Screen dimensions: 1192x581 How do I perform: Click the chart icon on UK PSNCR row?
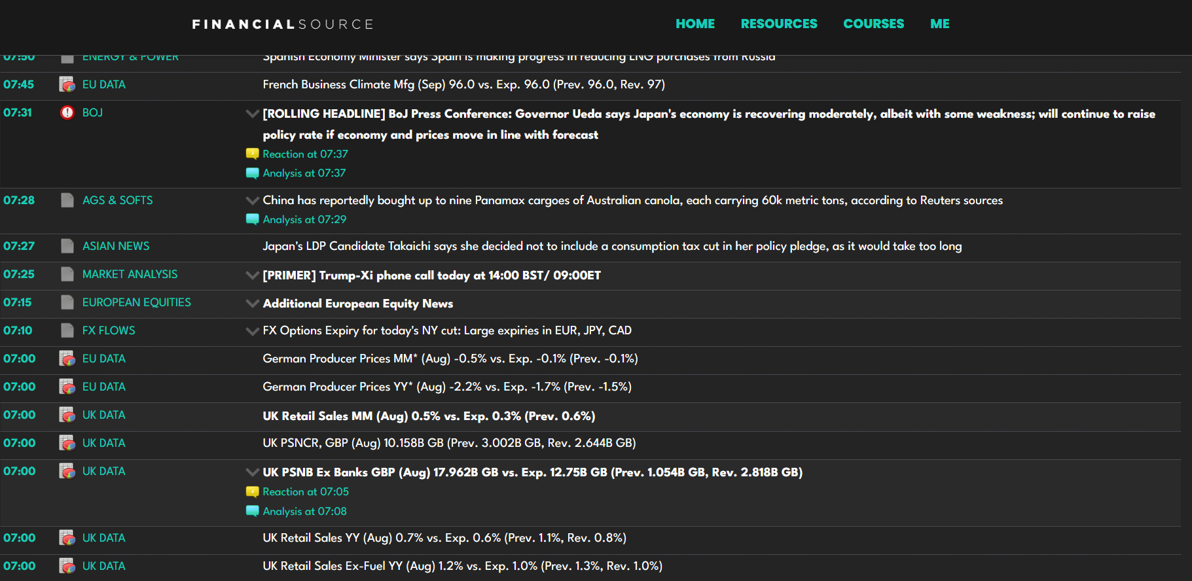click(x=67, y=443)
